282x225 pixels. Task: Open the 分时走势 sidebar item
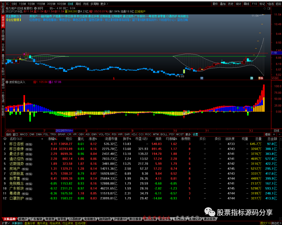point(3,8)
